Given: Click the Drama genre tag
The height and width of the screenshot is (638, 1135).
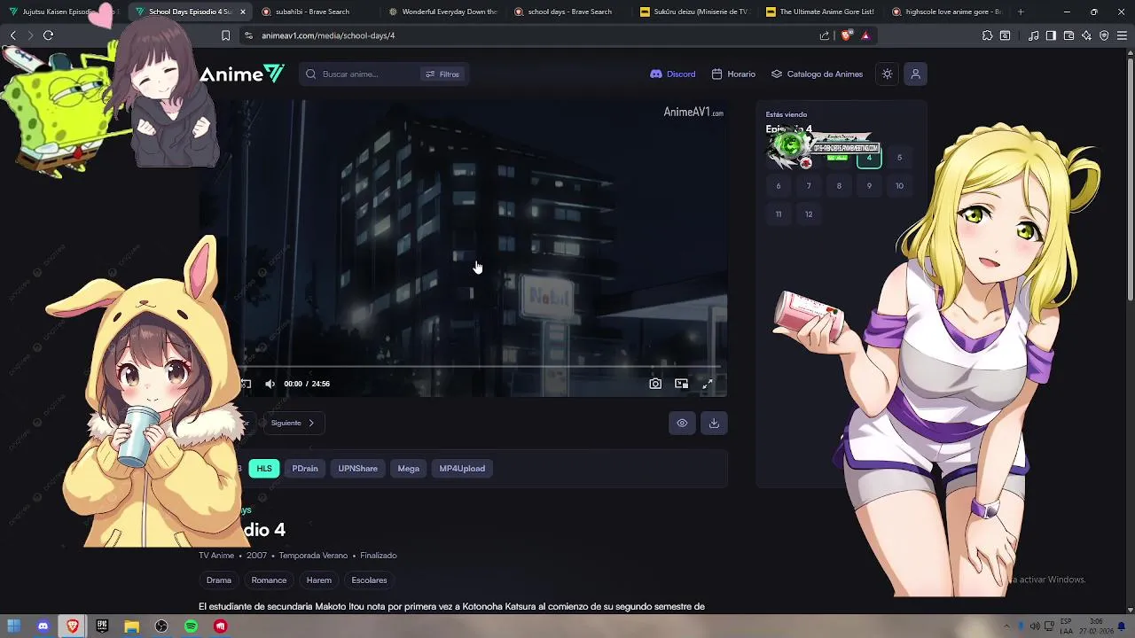Looking at the screenshot, I should click(219, 580).
